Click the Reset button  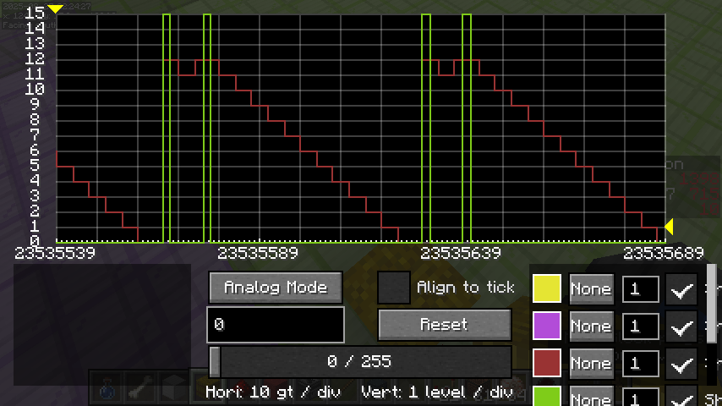[445, 325]
